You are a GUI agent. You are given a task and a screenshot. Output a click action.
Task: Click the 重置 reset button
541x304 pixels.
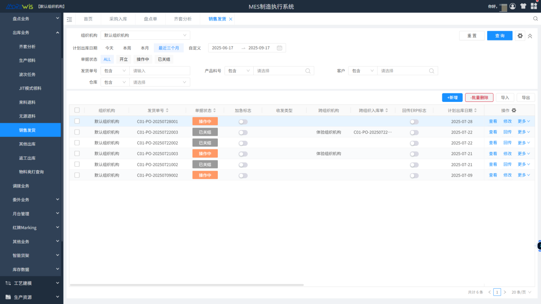[x=472, y=36]
